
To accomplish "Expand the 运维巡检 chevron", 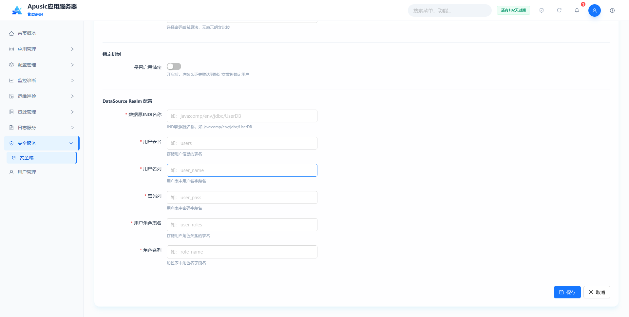I will 72,96.
